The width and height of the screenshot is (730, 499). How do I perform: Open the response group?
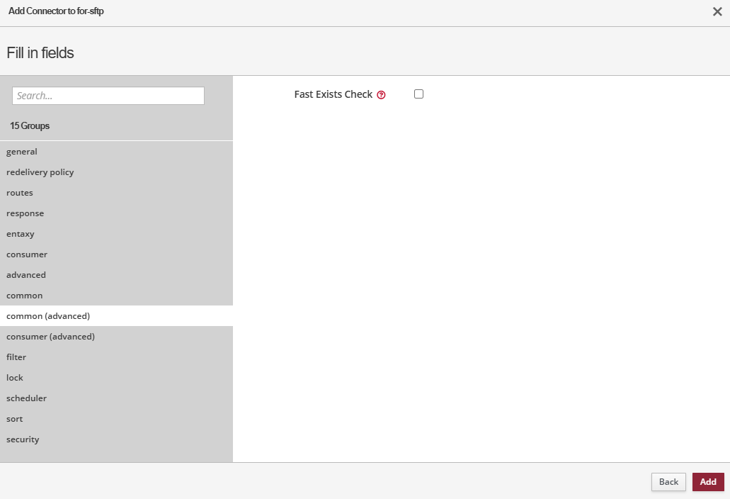coord(25,213)
